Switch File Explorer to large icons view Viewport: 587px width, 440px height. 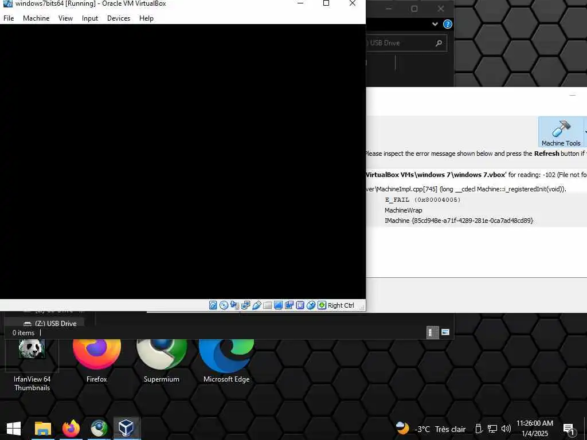pyautogui.click(x=445, y=332)
